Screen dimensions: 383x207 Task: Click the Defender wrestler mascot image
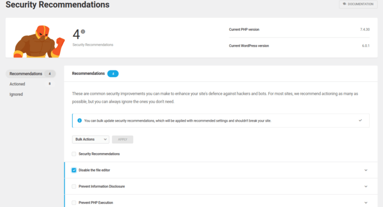pos(39,41)
